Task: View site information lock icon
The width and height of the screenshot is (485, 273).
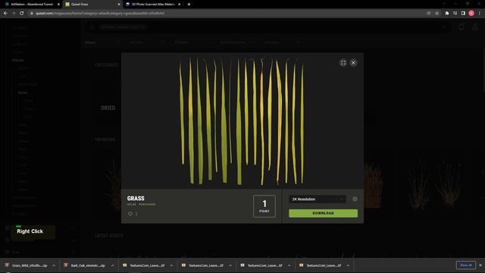Action: tap(32, 14)
